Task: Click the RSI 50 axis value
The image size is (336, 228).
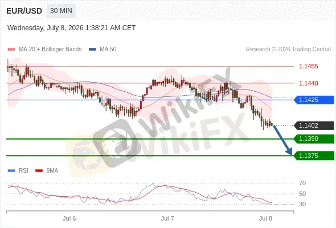Action: coord(302,194)
